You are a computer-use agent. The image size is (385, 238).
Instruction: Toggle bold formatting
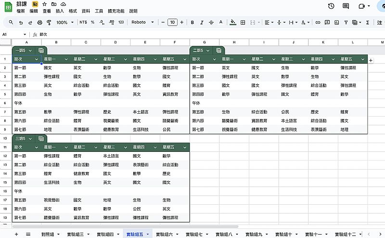pyautogui.click(x=192, y=22)
